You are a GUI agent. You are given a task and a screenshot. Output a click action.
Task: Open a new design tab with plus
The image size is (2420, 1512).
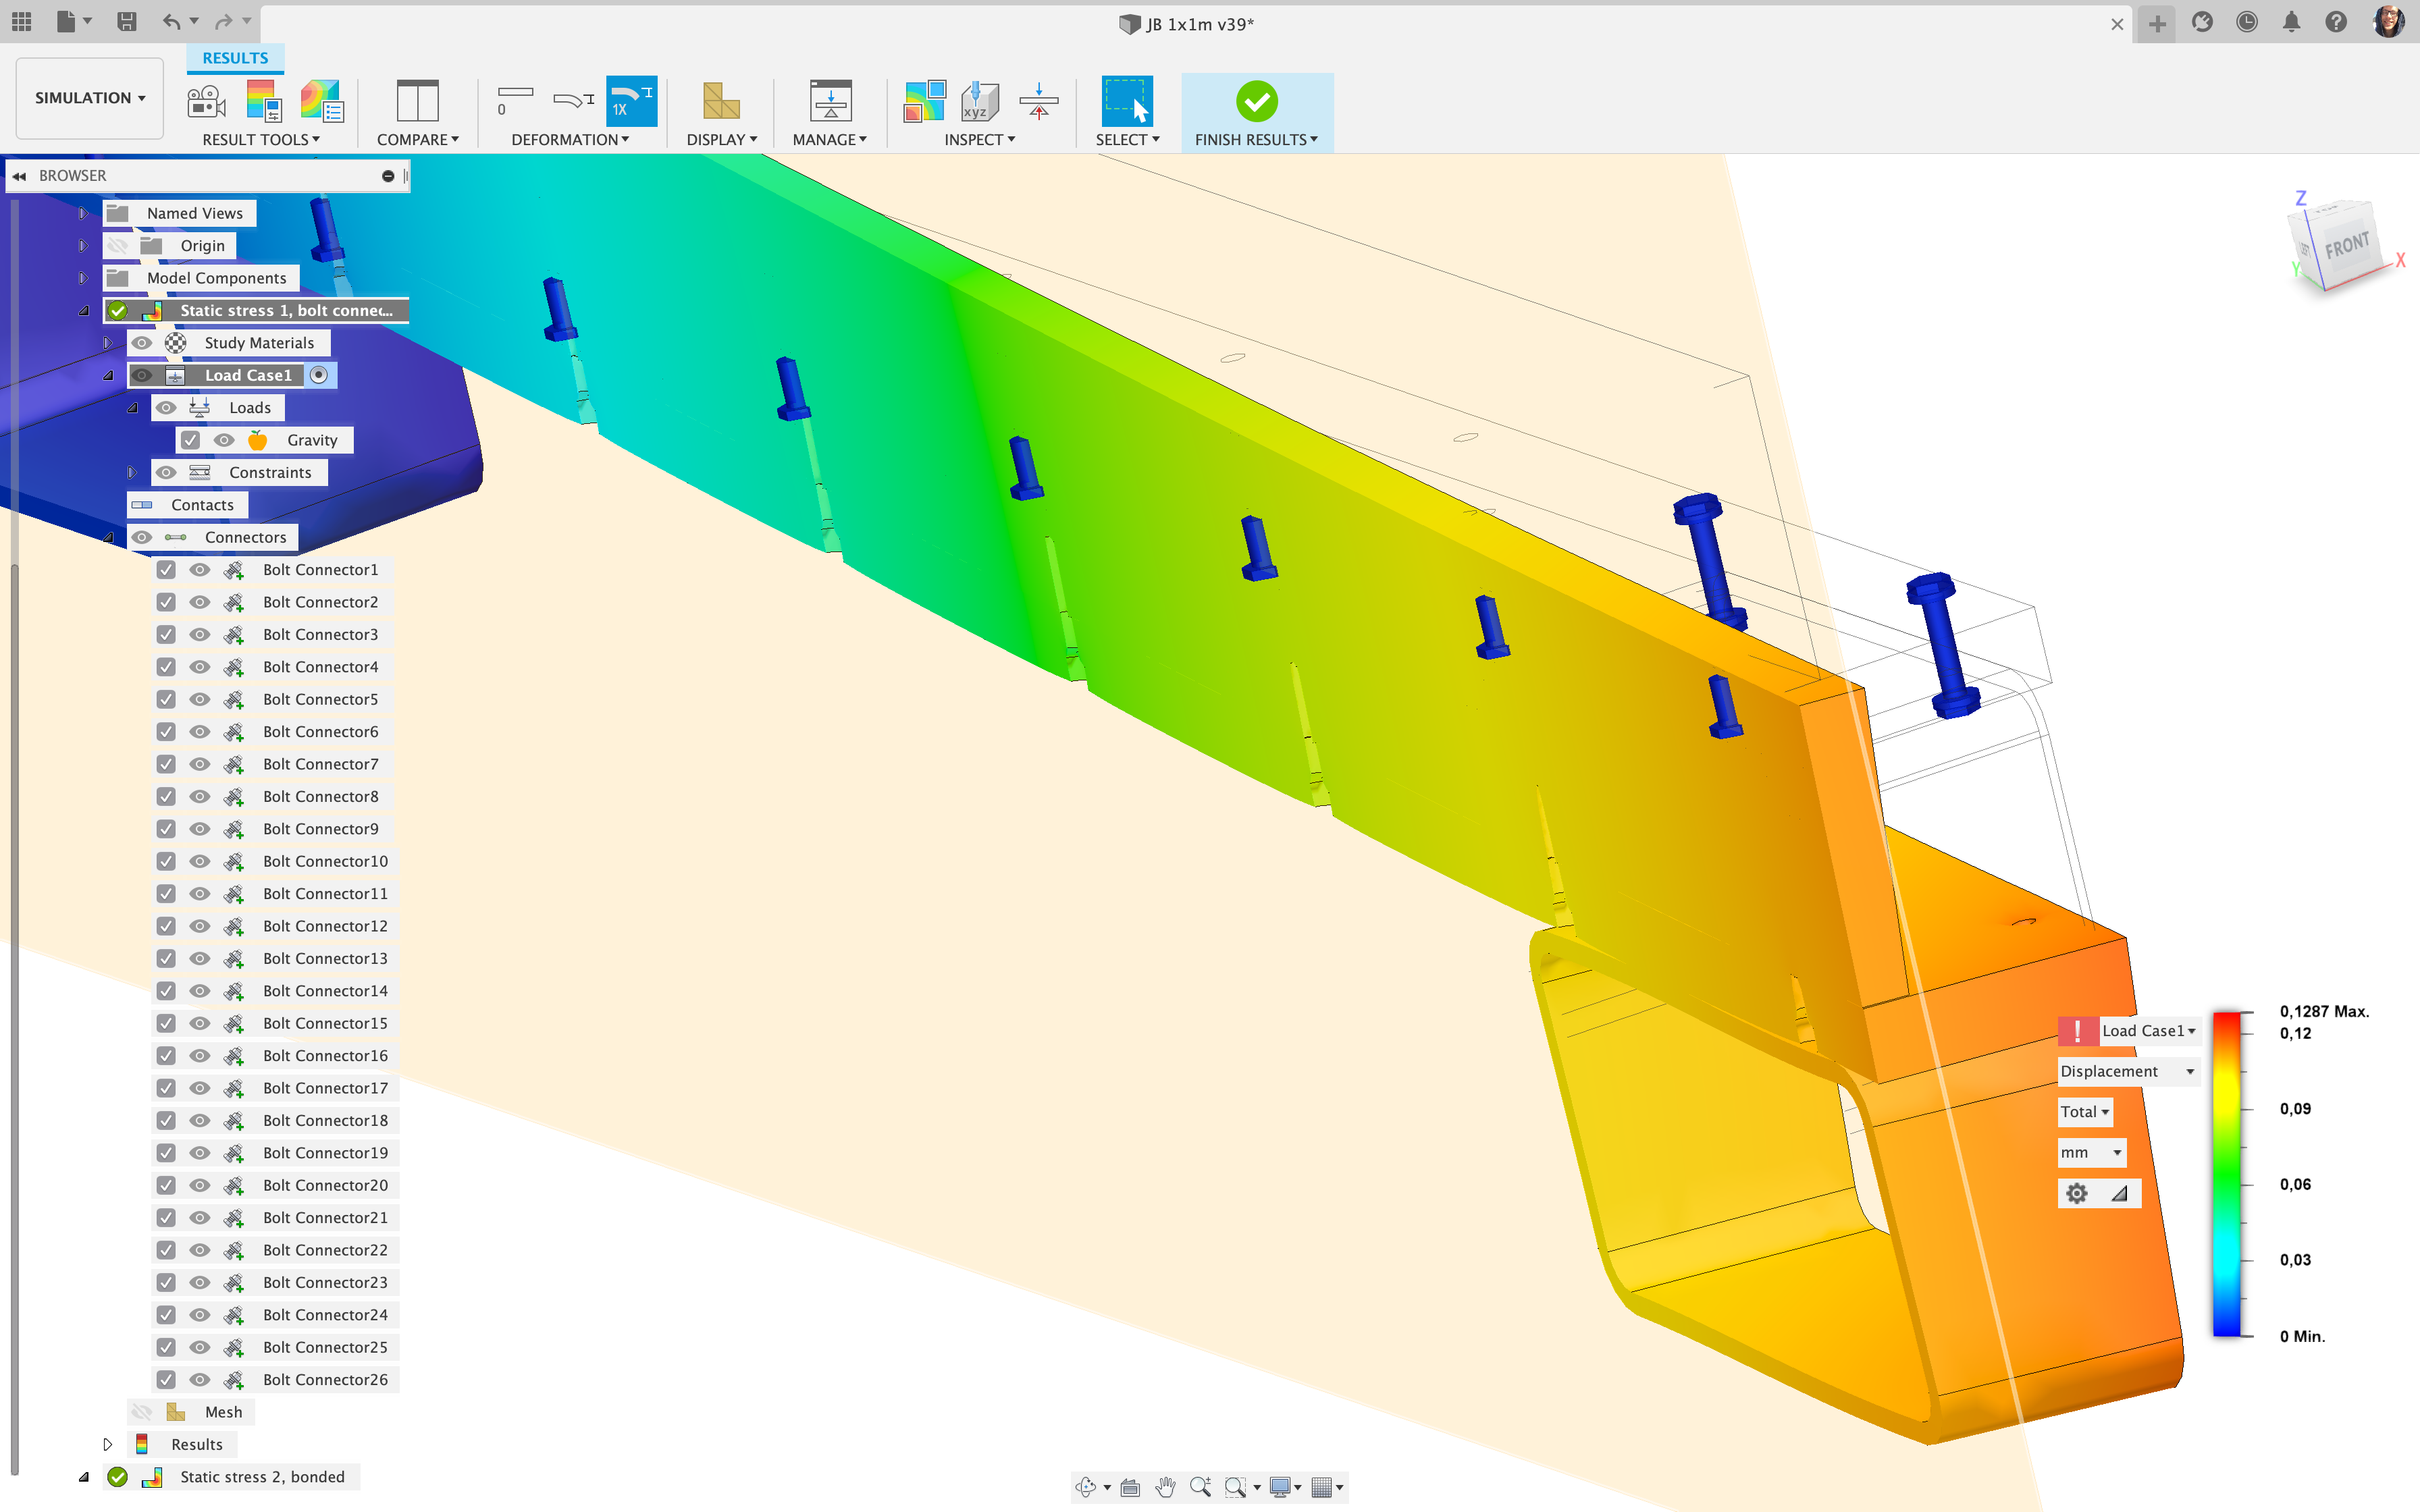coord(2157,24)
